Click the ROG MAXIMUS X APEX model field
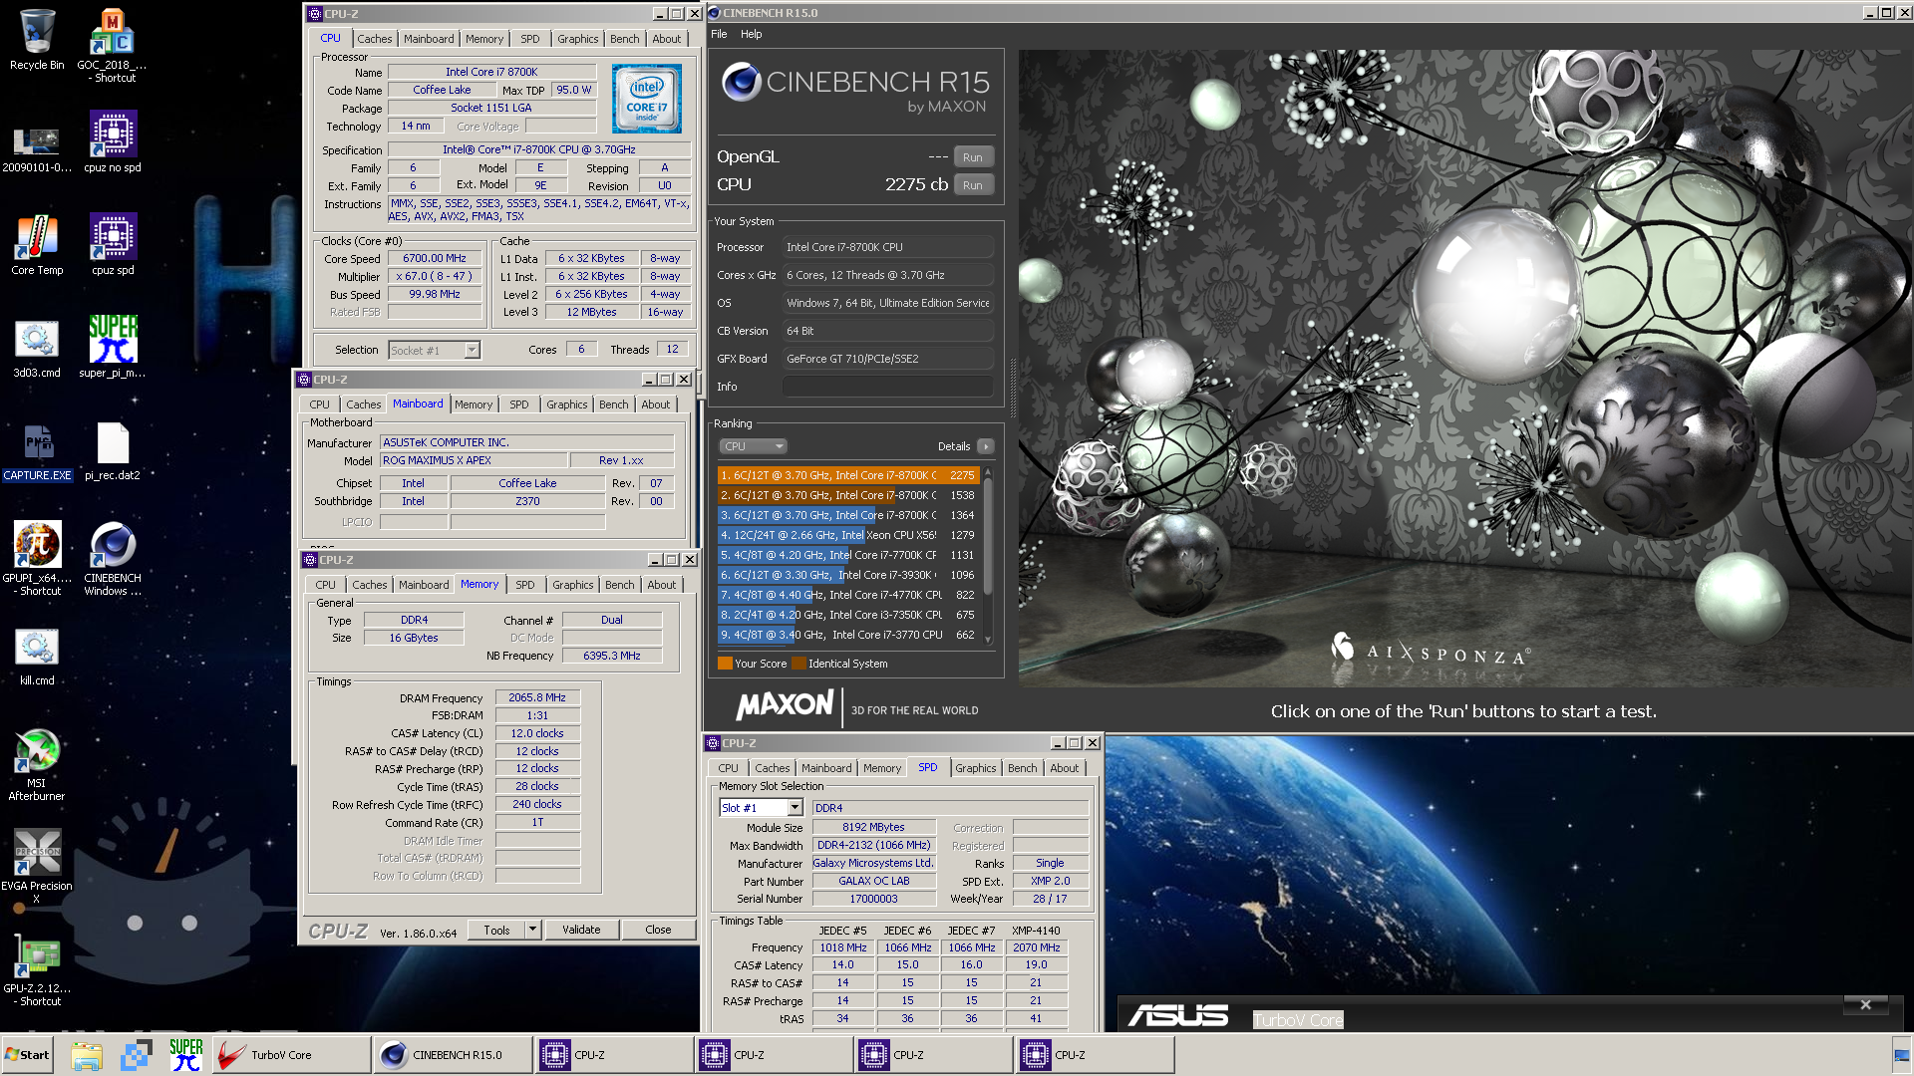The height and width of the screenshot is (1076, 1914). point(474,460)
